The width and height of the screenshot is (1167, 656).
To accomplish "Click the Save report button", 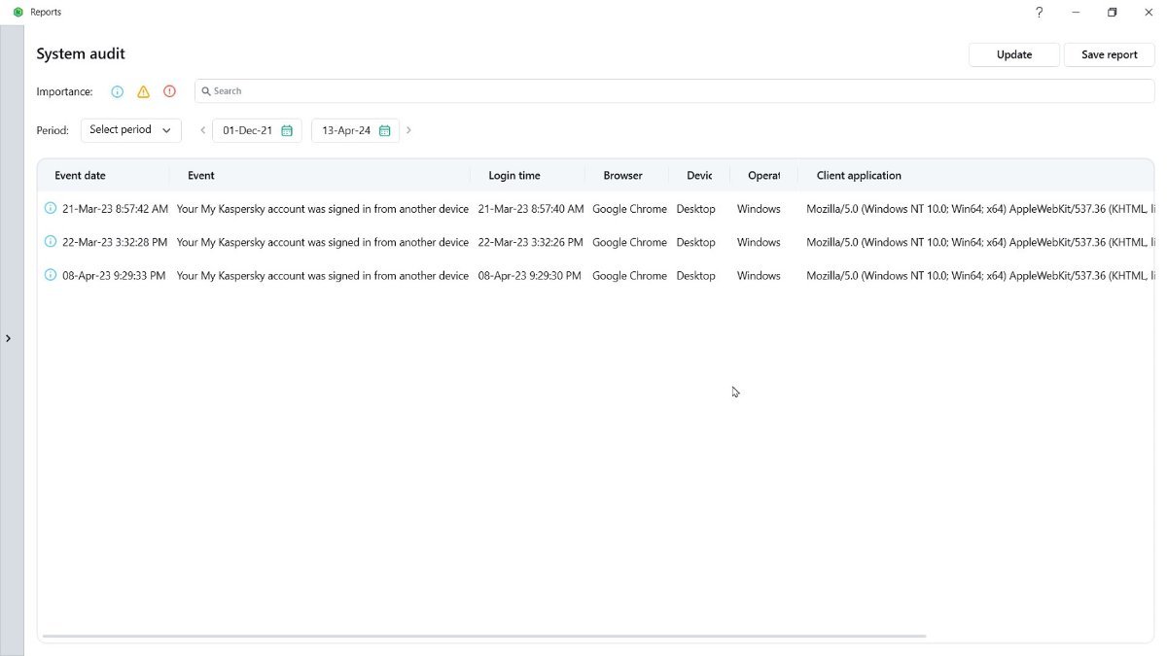I will pyautogui.click(x=1109, y=54).
